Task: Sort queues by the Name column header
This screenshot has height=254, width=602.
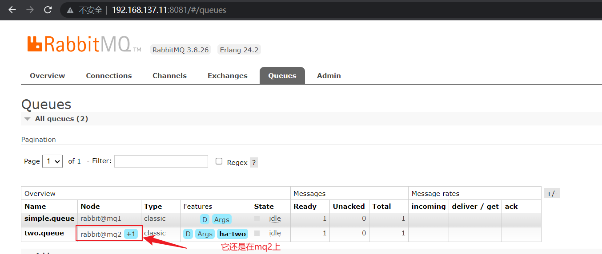Action: (35, 207)
